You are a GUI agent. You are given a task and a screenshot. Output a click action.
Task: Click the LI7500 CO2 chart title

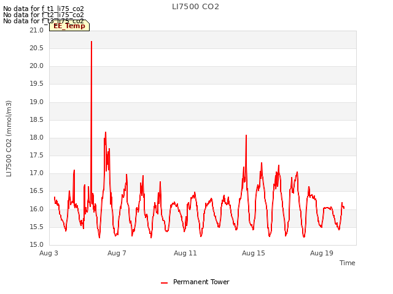(195, 7)
